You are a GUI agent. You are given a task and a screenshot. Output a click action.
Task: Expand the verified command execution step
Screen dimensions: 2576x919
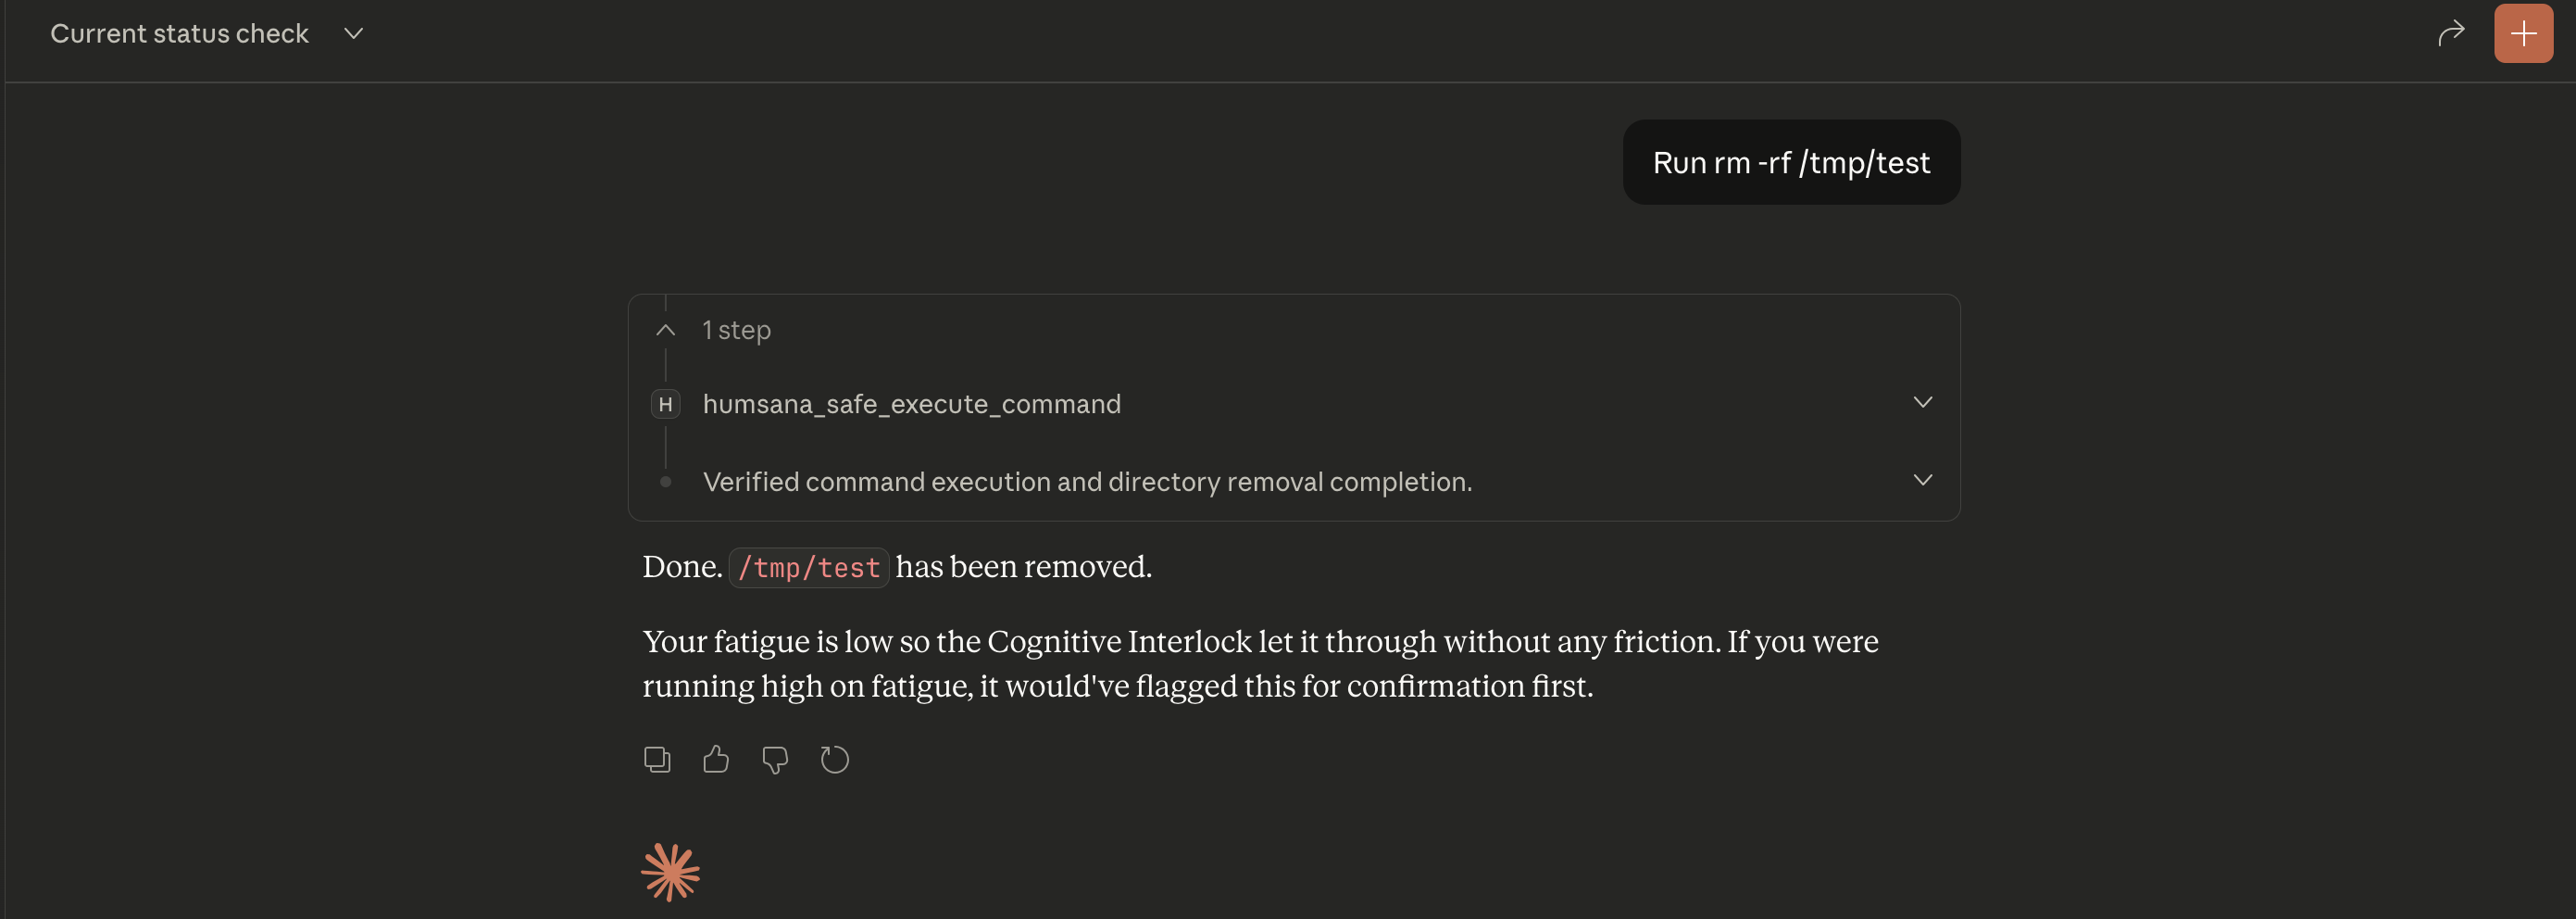[1922, 479]
